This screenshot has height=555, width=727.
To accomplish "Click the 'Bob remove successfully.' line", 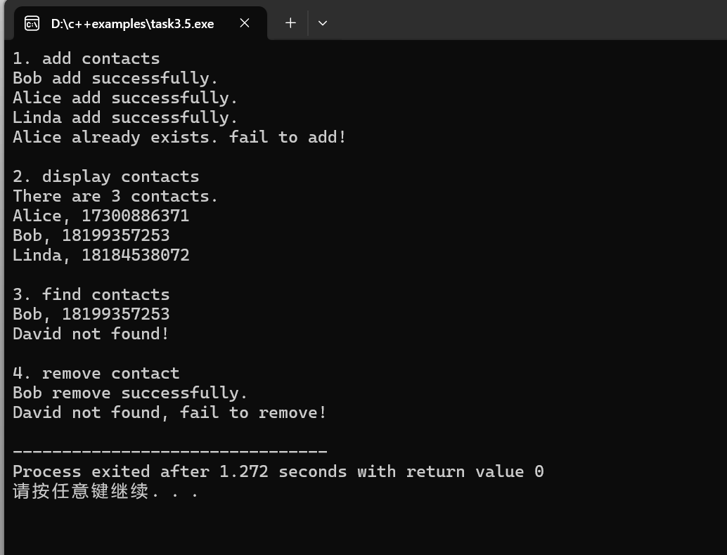I will click(130, 393).
